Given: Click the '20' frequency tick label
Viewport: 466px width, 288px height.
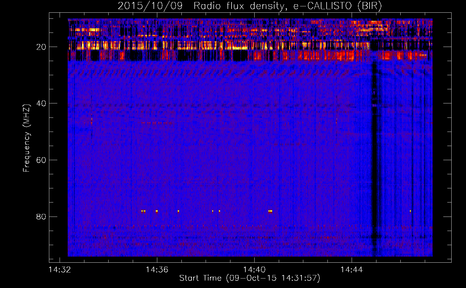Looking at the screenshot, I should (x=41, y=47).
